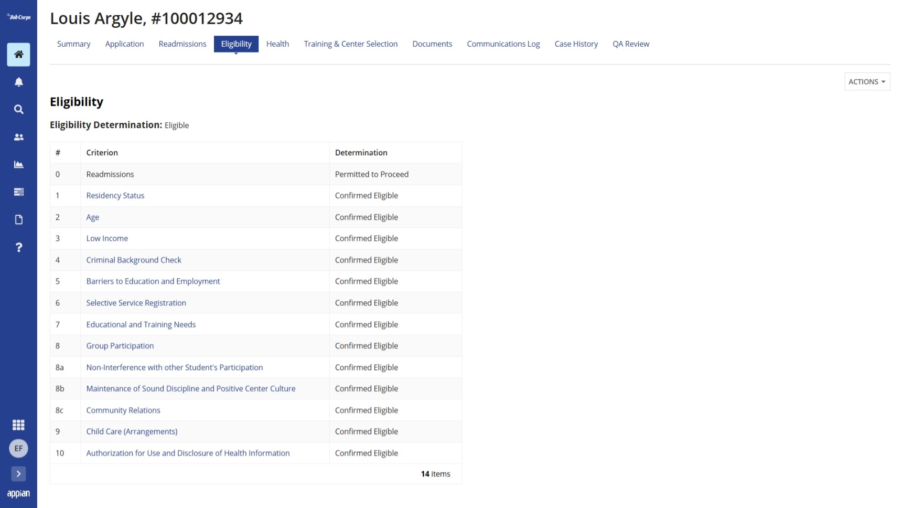Open Criminal Background Check link
Image resolution: width=903 pixels, height=508 pixels.
[x=134, y=260]
